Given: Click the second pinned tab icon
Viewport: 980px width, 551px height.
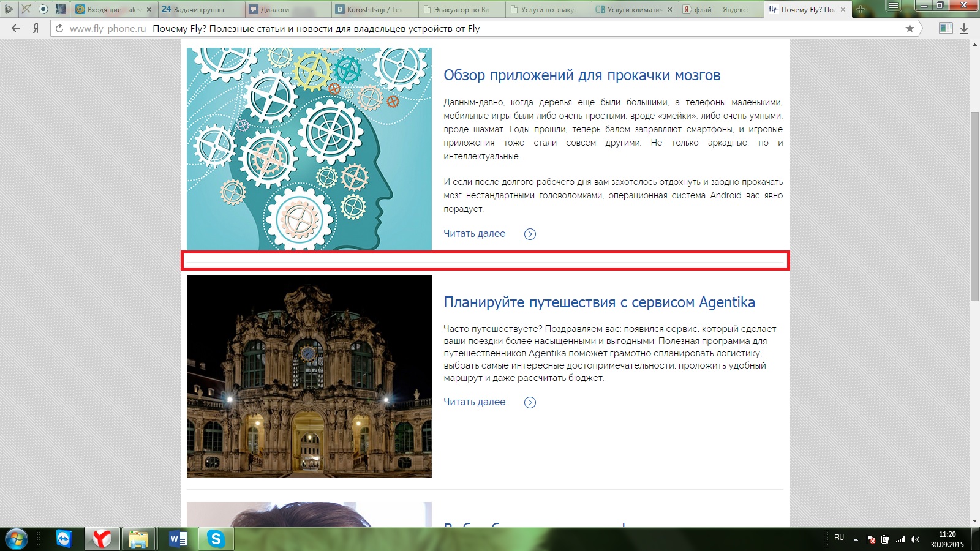Looking at the screenshot, I should coord(26,9).
